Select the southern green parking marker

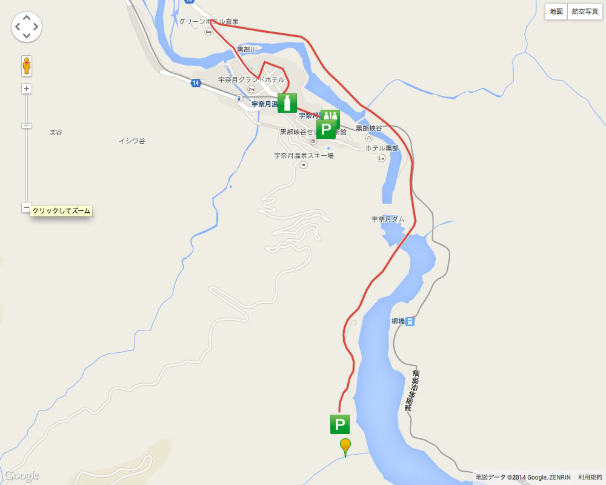340,424
